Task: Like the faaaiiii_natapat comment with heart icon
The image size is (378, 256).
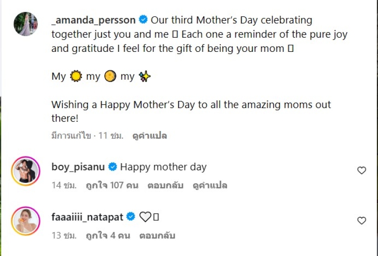Action: click(361, 221)
